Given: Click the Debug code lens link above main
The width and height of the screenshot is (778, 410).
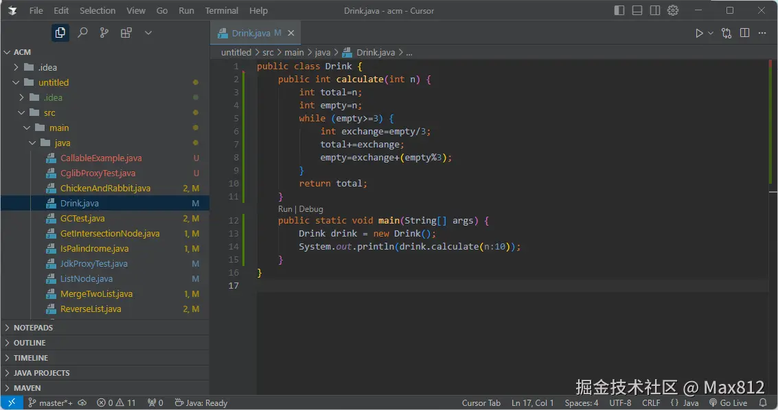Looking at the screenshot, I should tap(311, 209).
